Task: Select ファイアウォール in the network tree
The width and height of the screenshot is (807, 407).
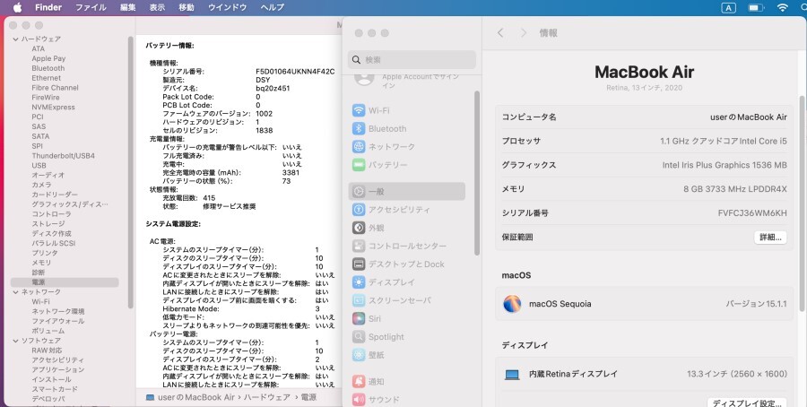Action: pos(58,321)
